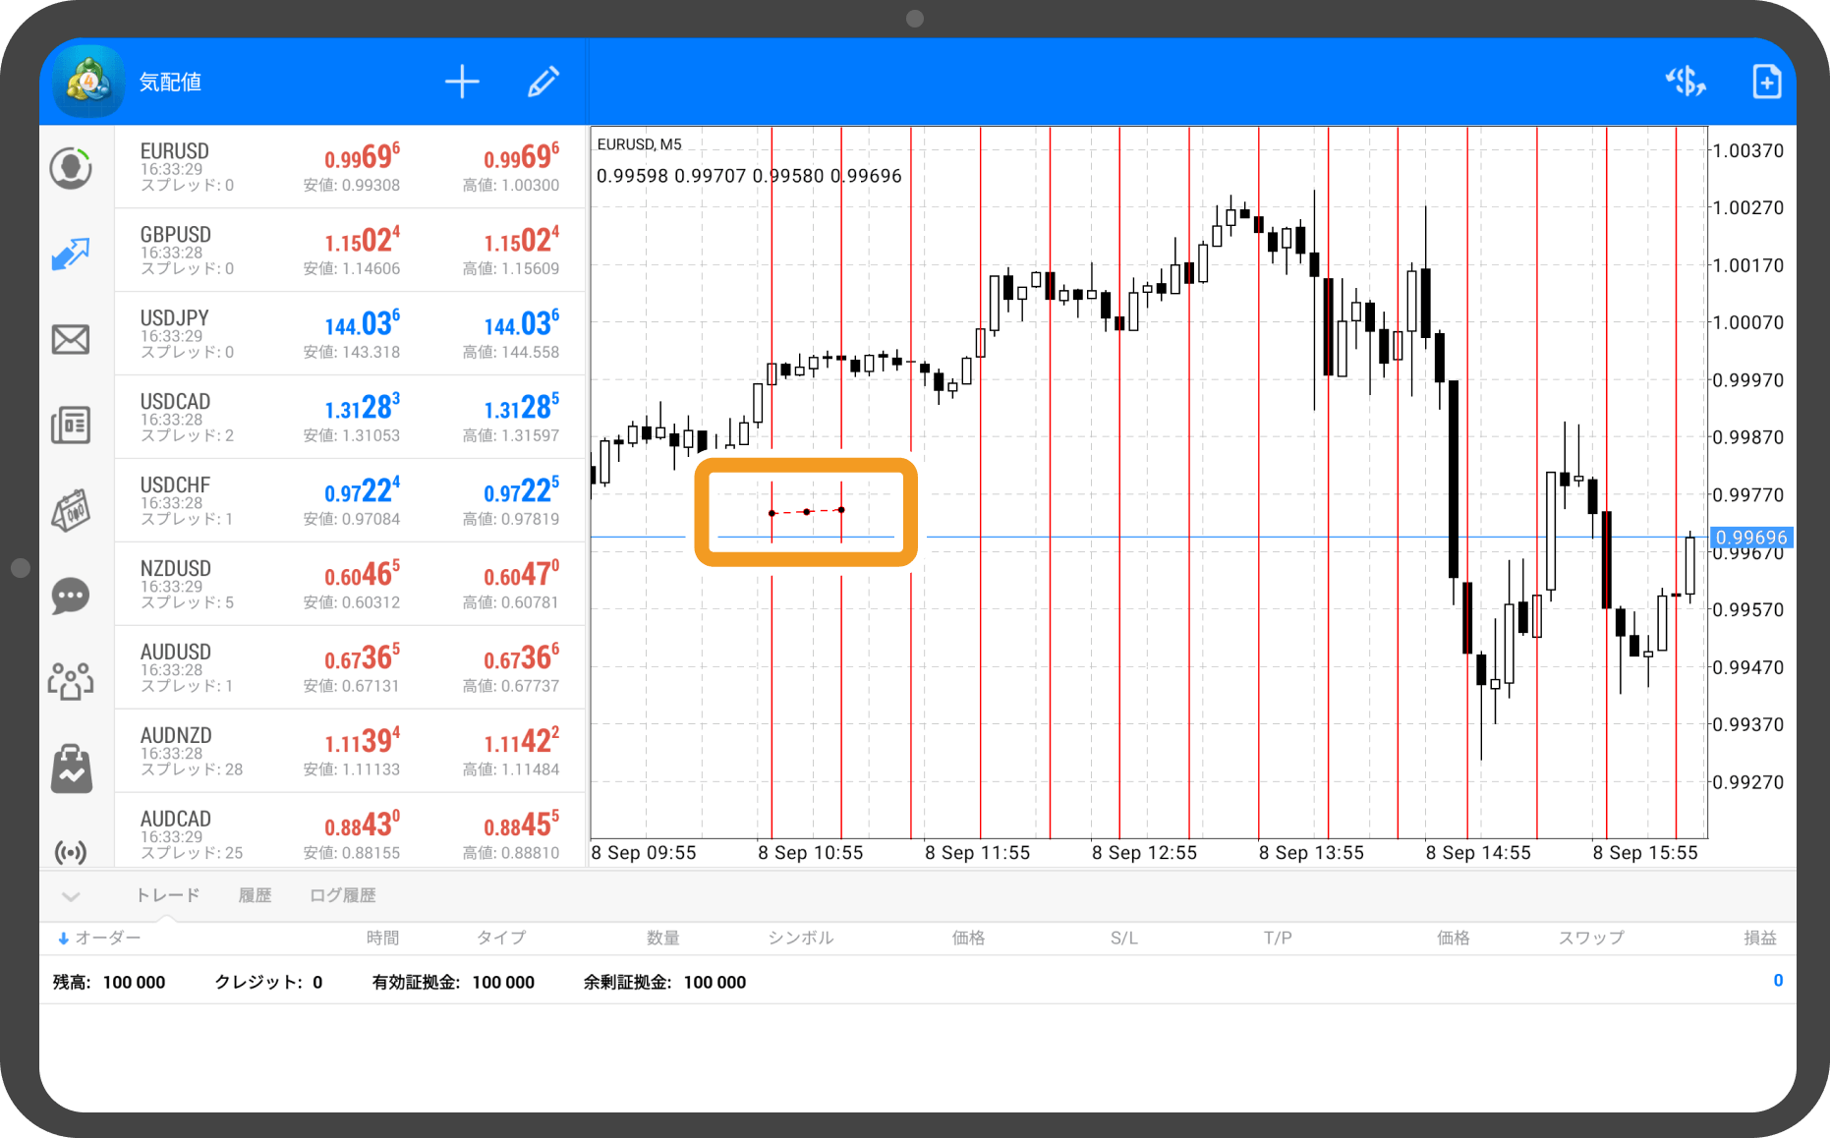Tap the 0.99696 current price label
This screenshot has width=1830, height=1138.
(1751, 538)
